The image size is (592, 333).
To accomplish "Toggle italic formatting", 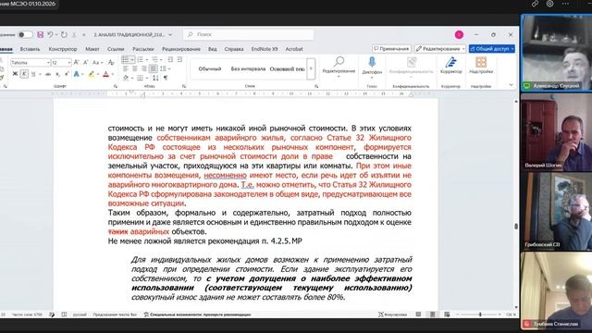I will coord(24,74).
